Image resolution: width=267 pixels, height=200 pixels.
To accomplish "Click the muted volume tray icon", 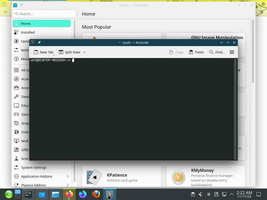I will click(x=201, y=194).
